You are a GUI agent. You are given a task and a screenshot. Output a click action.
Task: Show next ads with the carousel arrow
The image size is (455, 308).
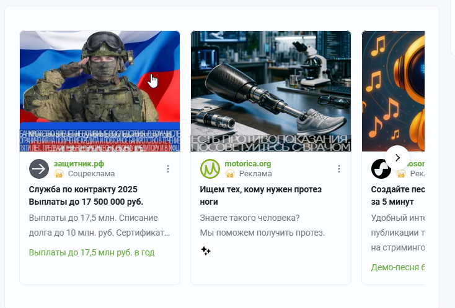point(397,158)
